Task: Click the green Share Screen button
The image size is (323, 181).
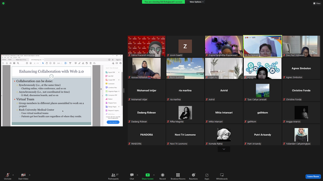Action: (x=147, y=176)
